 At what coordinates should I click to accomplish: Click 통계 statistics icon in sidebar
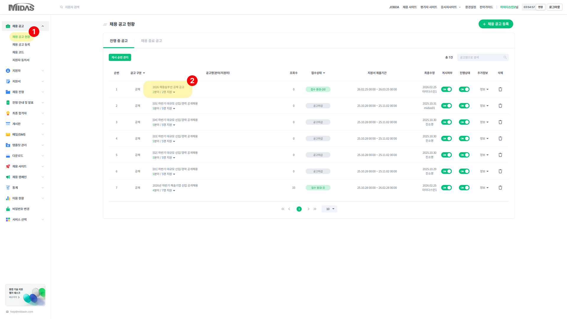[x=8, y=188]
